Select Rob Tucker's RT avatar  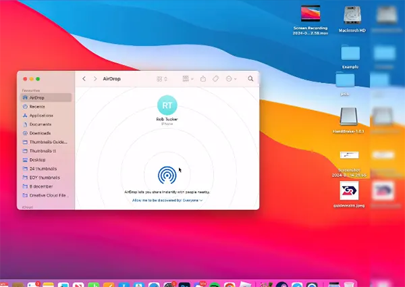click(x=167, y=105)
